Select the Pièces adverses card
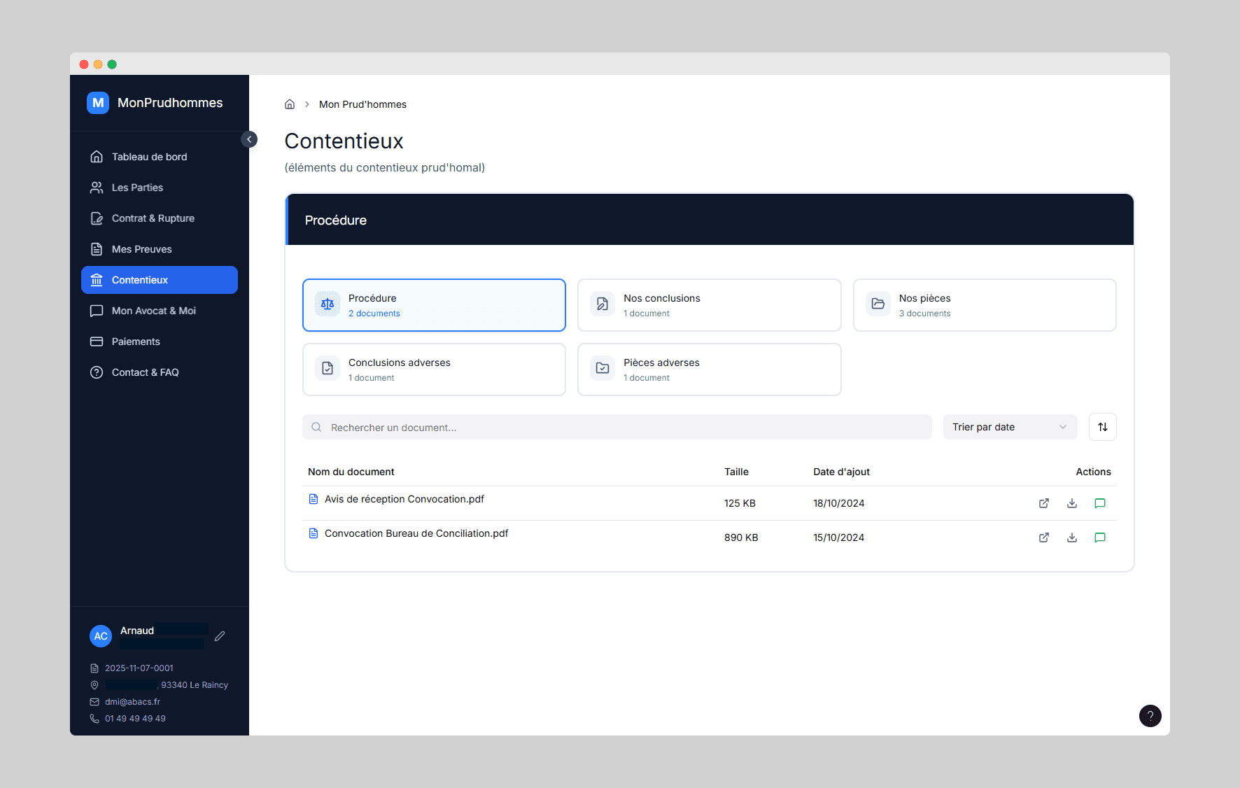The image size is (1240, 788). tap(709, 369)
